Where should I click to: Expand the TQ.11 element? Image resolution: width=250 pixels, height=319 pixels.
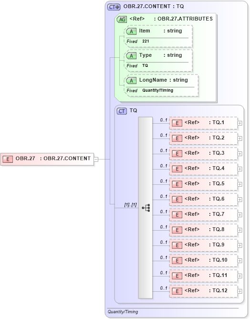(x=240, y=276)
